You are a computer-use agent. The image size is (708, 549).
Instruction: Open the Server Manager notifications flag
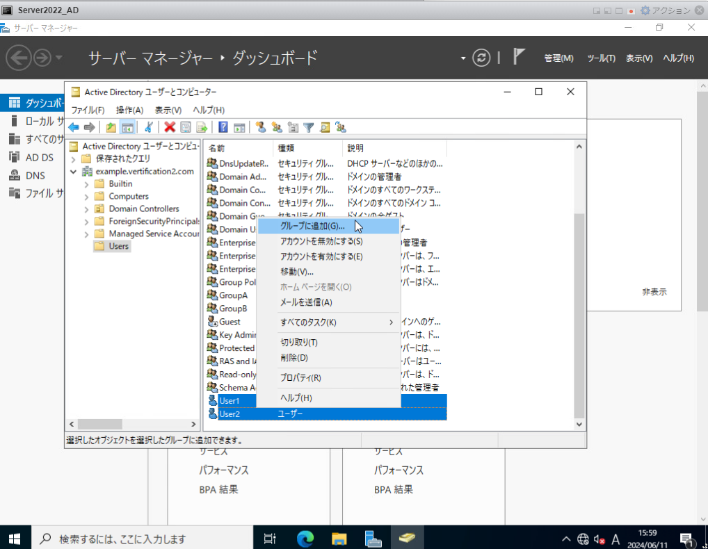point(519,57)
